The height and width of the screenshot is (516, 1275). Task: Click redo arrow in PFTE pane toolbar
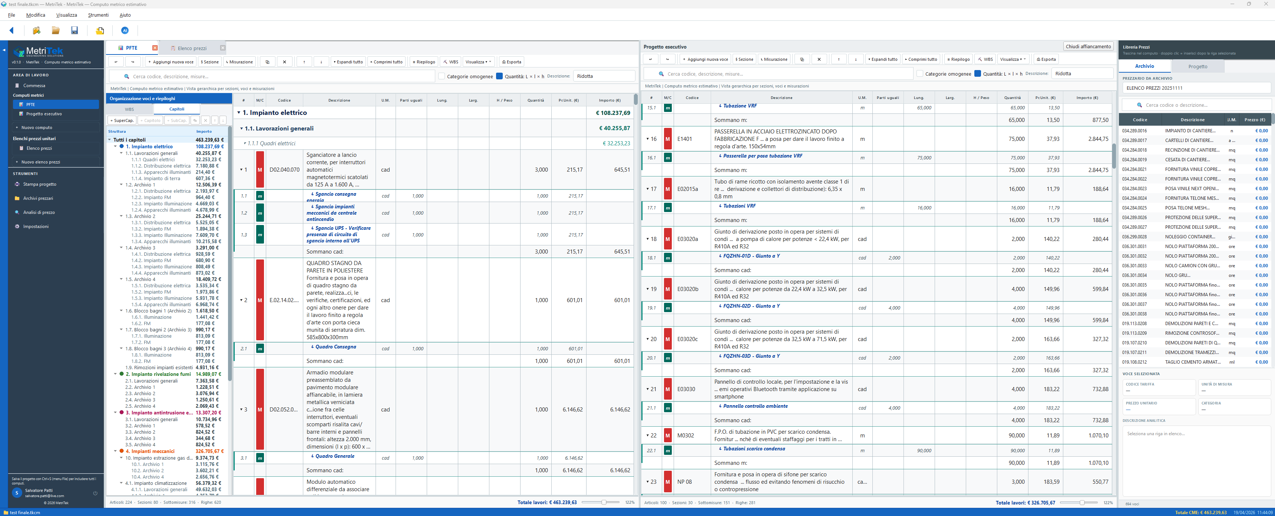pos(133,62)
